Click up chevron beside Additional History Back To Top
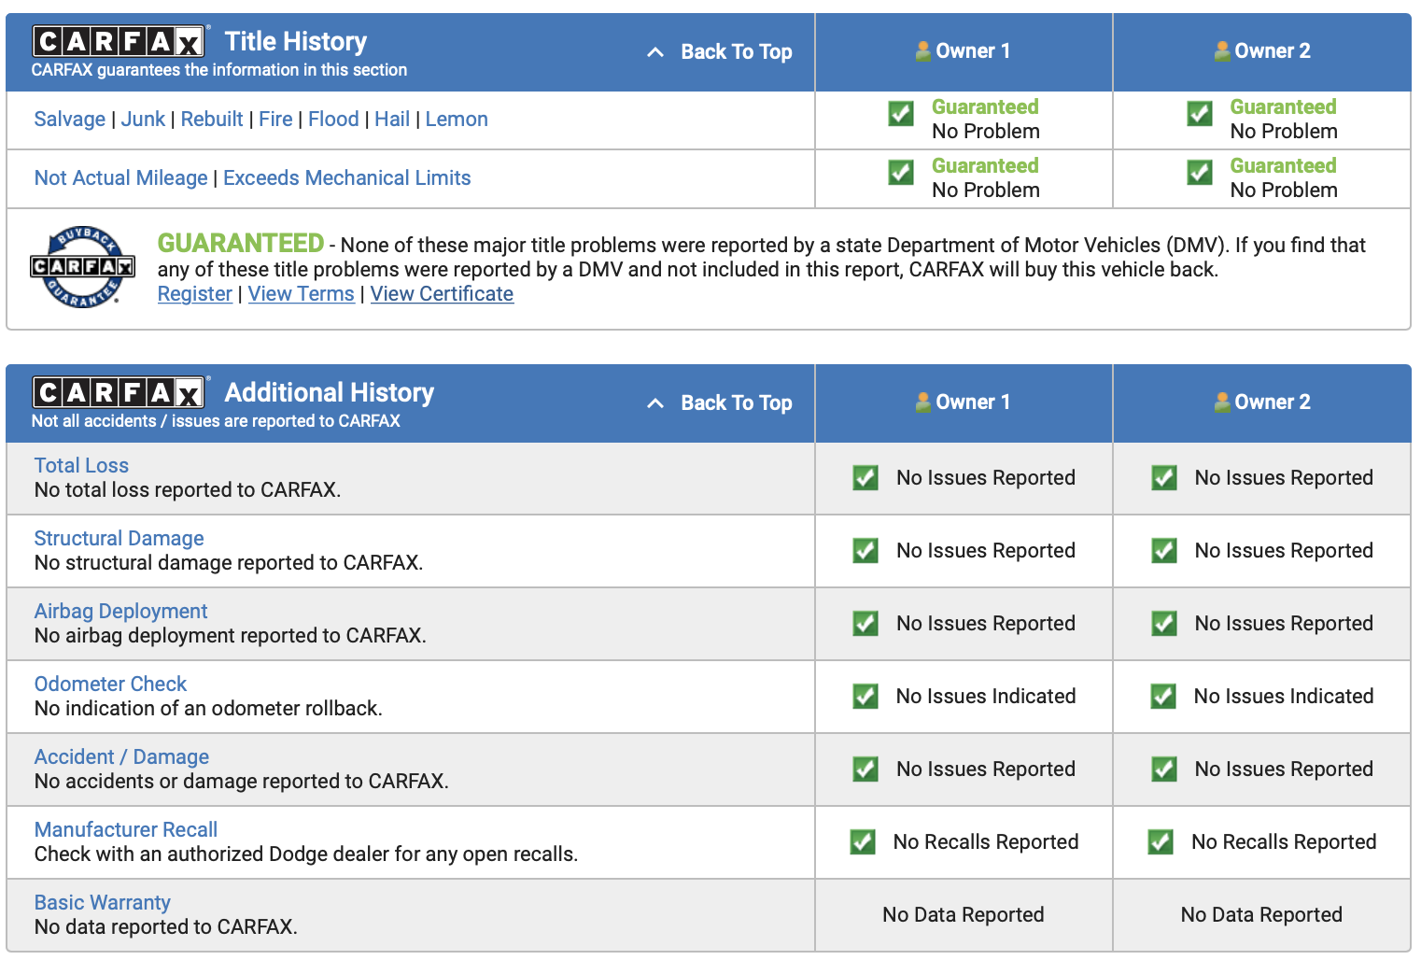The width and height of the screenshot is (1421, 960). click(x=655, y=403)
